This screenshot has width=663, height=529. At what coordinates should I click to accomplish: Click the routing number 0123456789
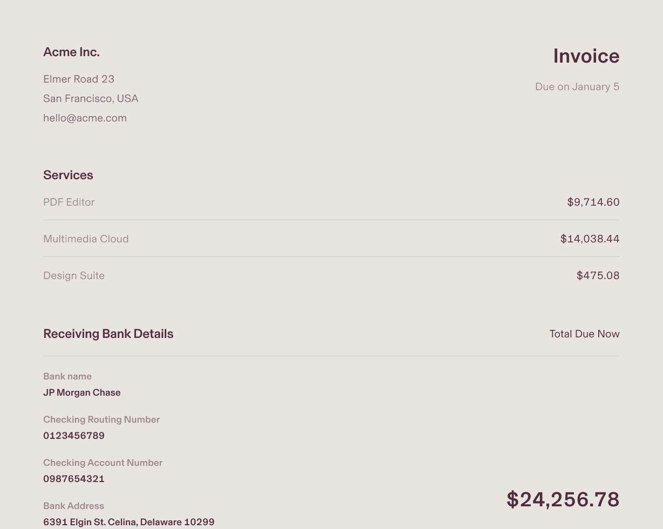(74, 436)
